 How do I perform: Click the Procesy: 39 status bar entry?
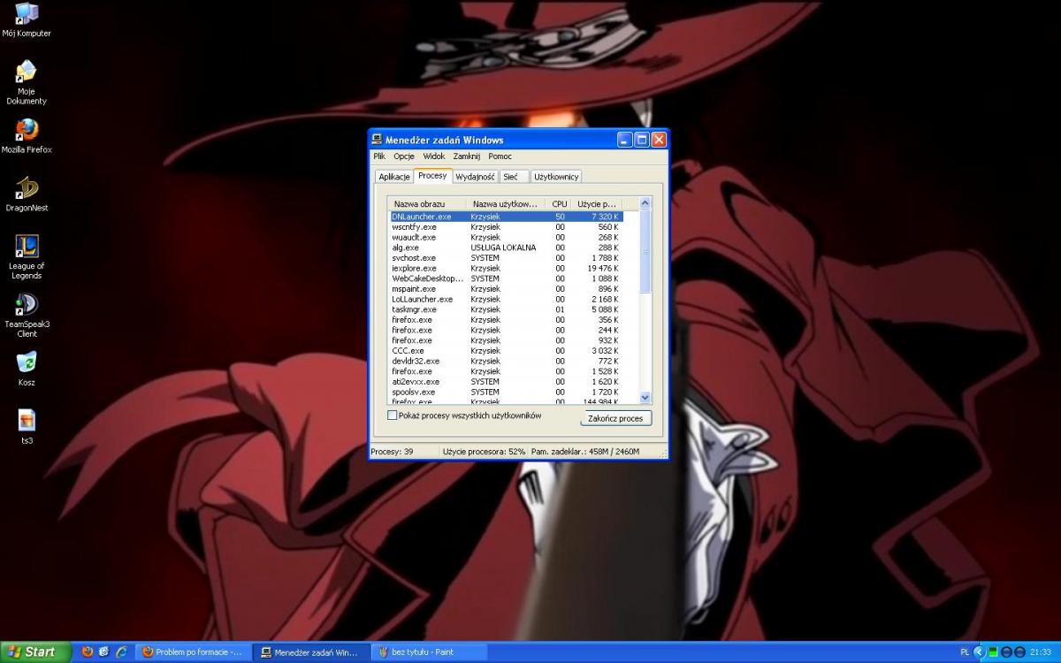tap(404, 451)
